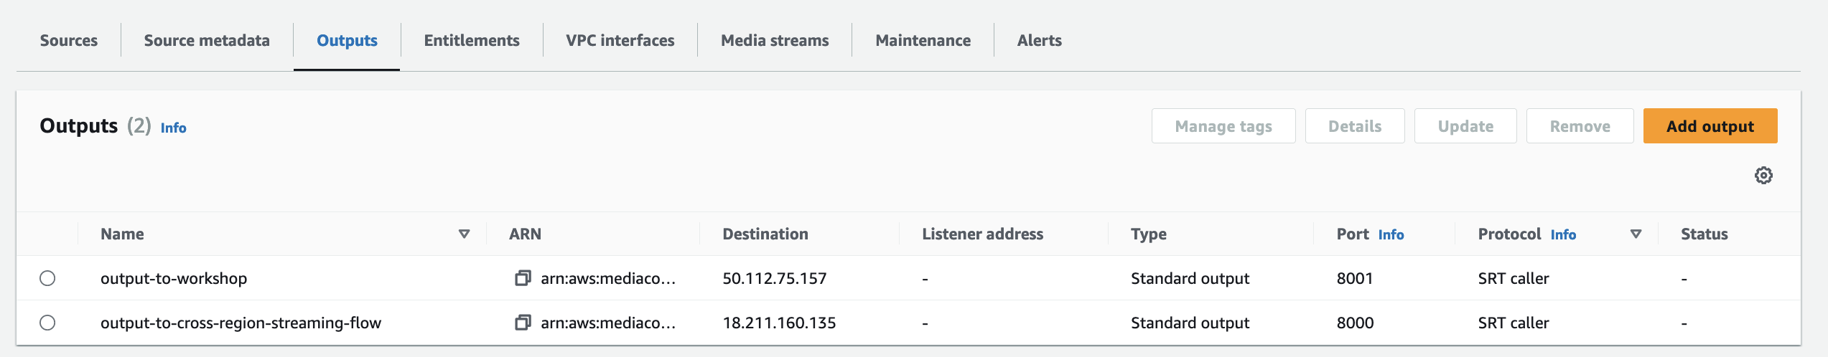
Task: Sort outputs by Name column arrow
Action: [464, 234]
